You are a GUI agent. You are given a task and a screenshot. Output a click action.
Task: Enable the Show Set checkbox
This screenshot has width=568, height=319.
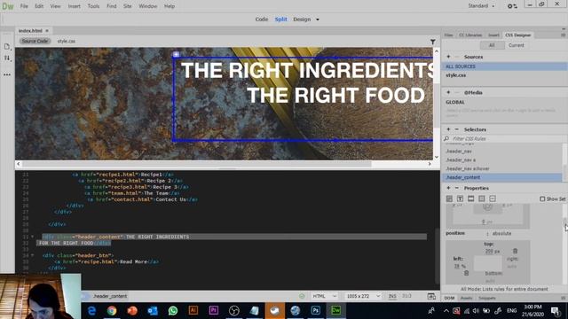[542, 198]
